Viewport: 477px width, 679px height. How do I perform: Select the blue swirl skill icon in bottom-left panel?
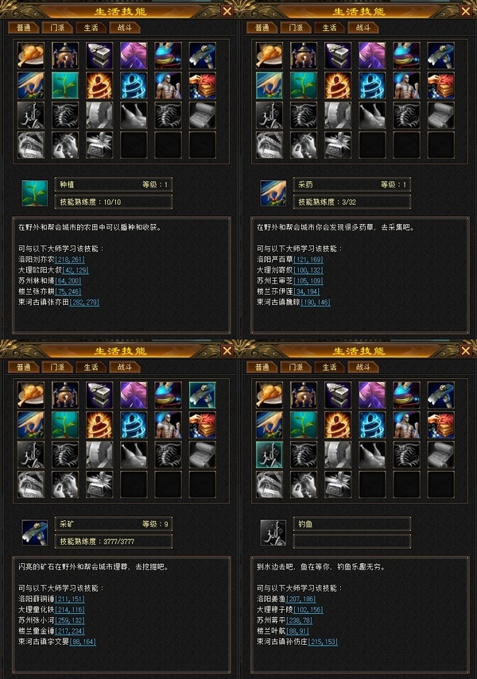[x=134, y=425]
